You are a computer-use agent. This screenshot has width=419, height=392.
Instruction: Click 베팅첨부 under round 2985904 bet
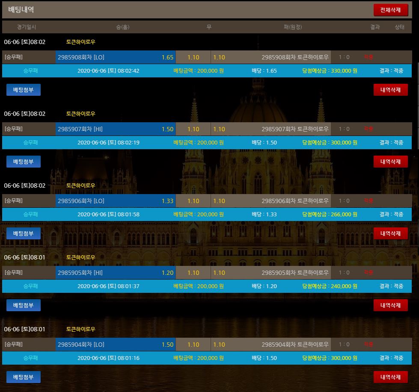point(24,377)
